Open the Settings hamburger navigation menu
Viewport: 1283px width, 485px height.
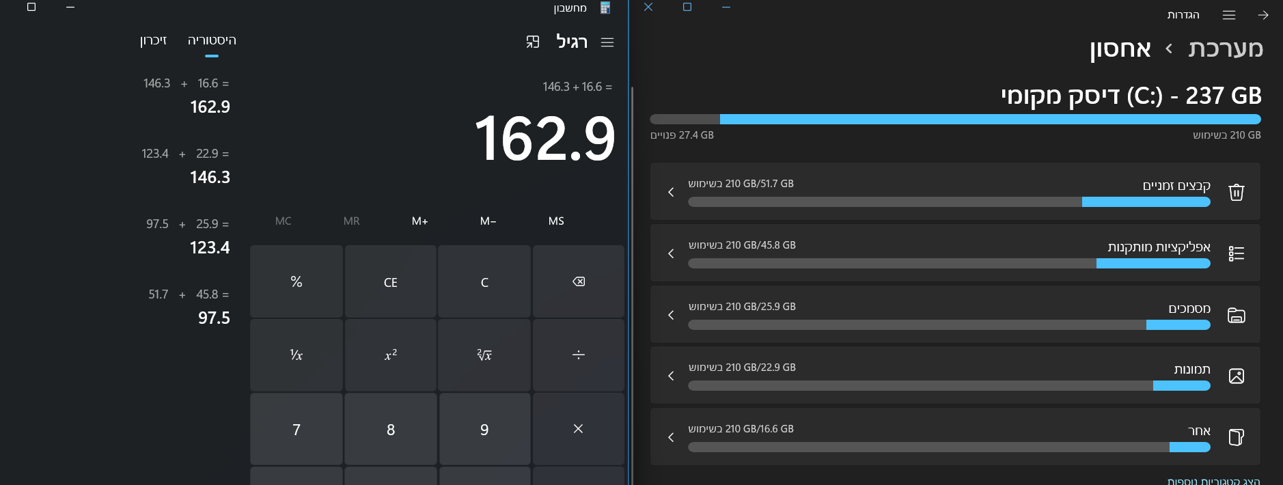pyautogui.click(x=1229, y=15)
